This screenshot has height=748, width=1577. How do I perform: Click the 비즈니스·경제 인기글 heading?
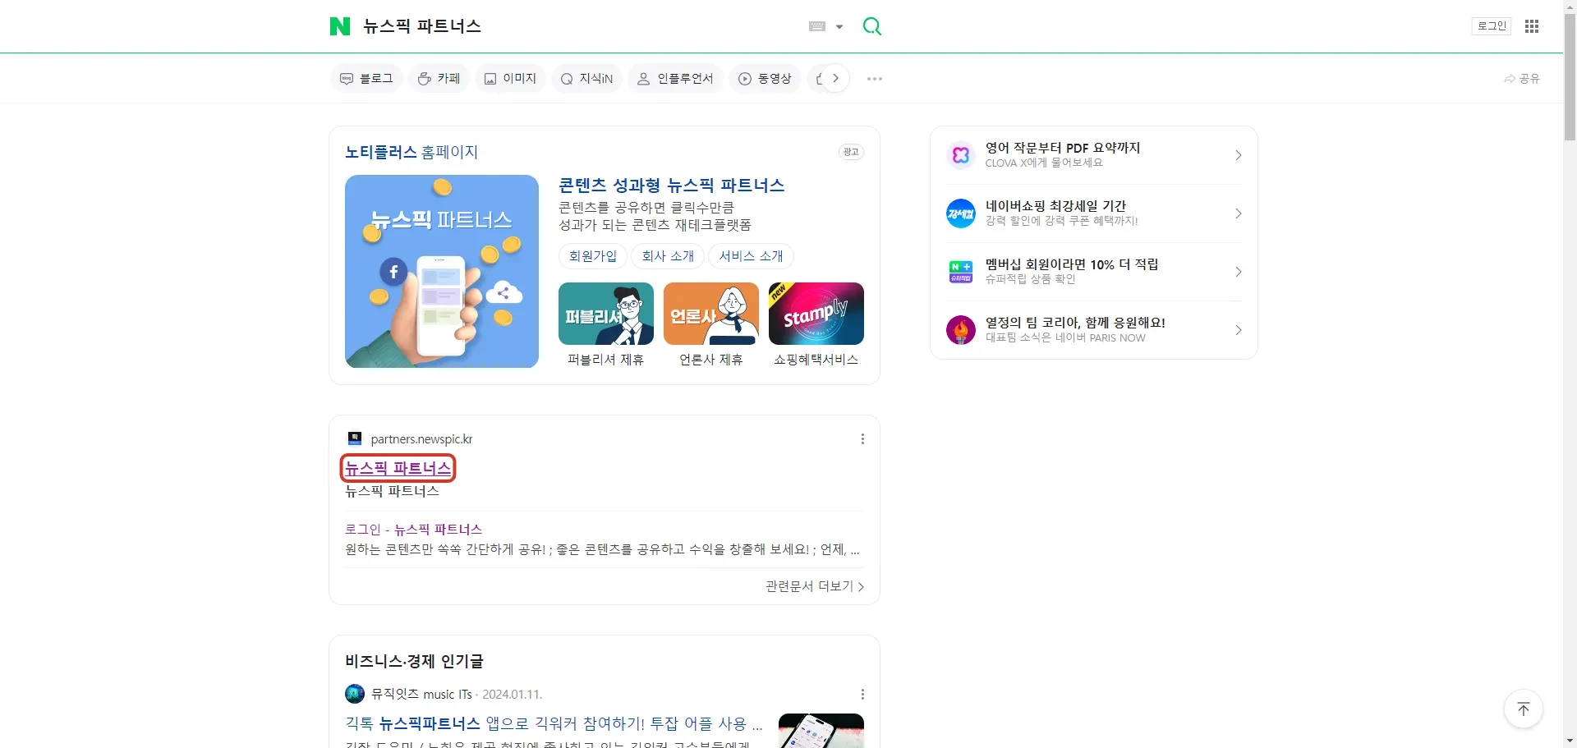[414, 661]
